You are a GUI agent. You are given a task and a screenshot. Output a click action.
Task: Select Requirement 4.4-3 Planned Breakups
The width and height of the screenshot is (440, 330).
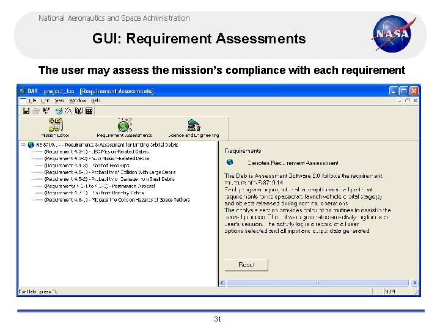click(87, 165)
